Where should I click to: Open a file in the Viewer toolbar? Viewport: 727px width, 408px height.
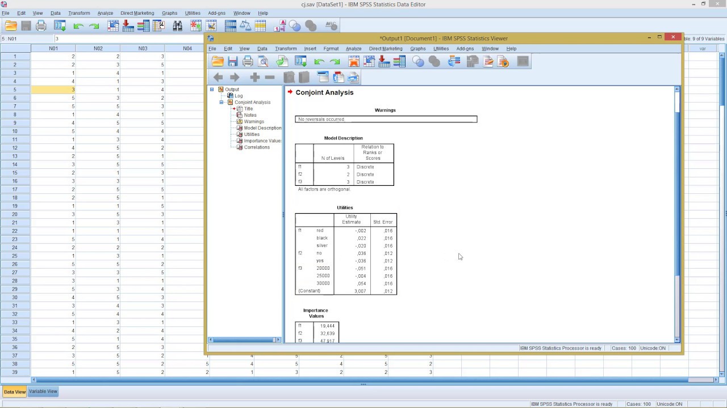(x=218, y=61)
